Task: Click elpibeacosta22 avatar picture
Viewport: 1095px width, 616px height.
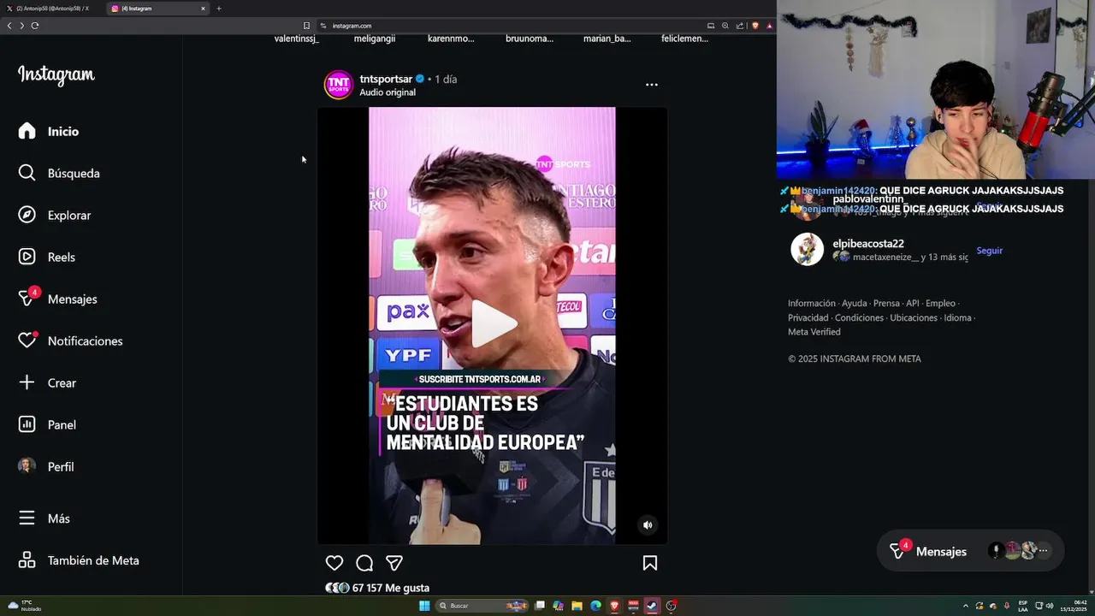Action: (807, 249)
